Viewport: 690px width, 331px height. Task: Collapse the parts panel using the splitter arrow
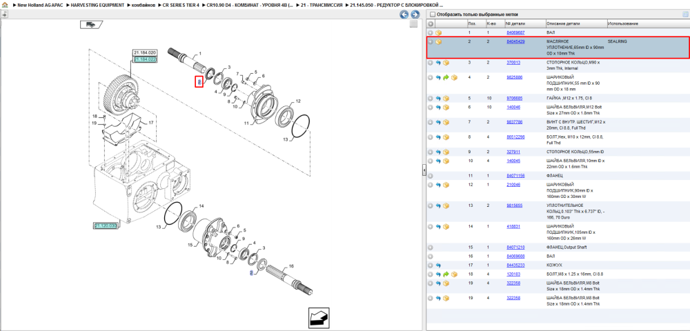424,170
